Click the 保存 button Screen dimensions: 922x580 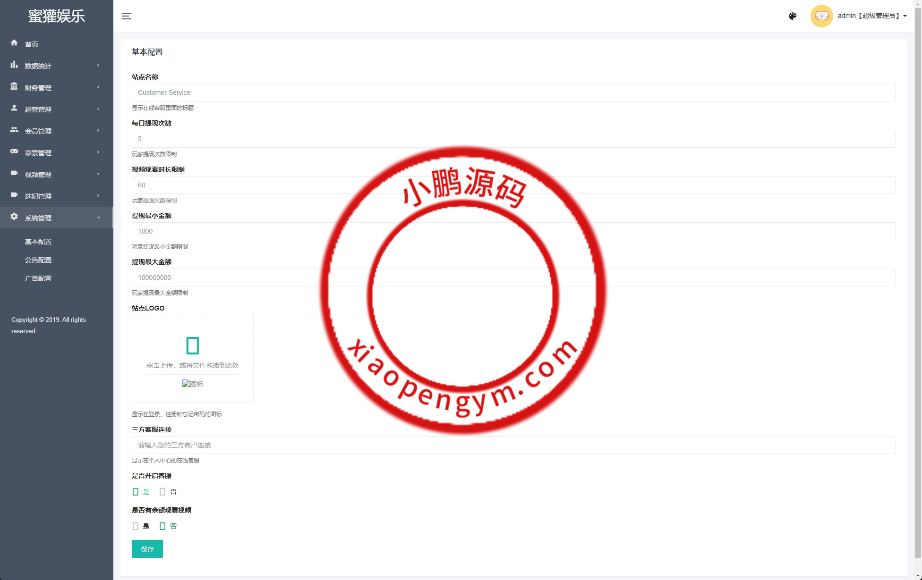click(147, 549)
